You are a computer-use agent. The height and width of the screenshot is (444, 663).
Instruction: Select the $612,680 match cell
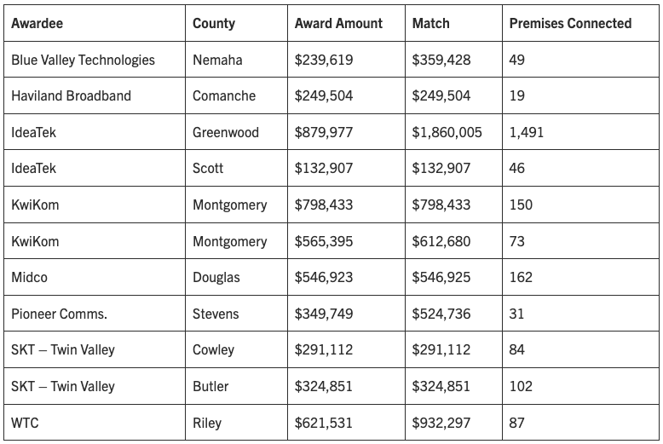click(441, 241)
